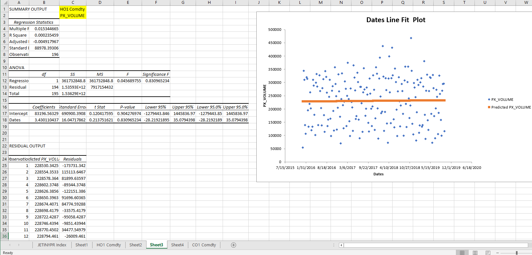The height and width of the screenshot is (255, 532).
Task: Select Predicted PX_VOLUME legend entry
Action: (x=509, y=107)
